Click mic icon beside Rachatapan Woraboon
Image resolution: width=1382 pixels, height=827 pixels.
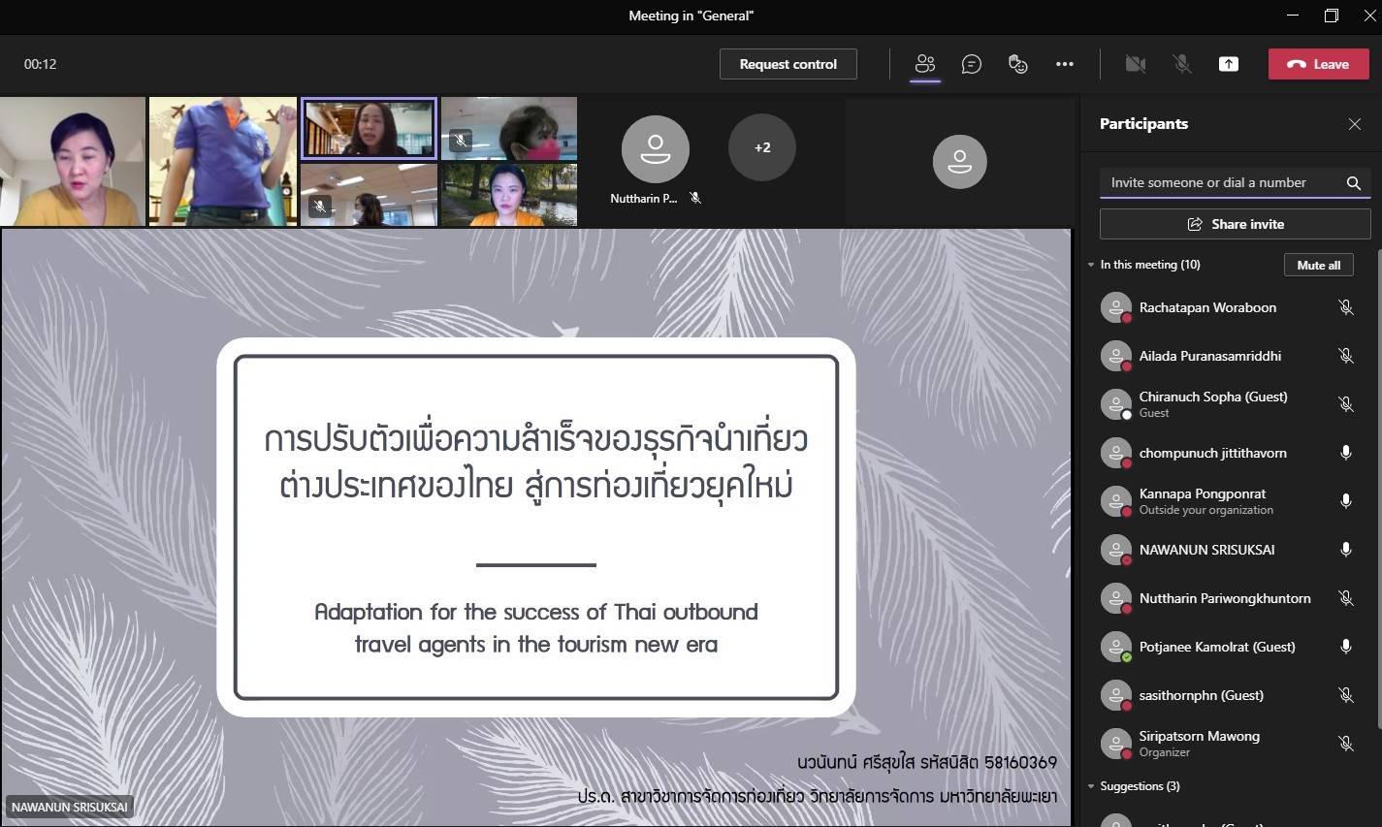pos(1345,307)
